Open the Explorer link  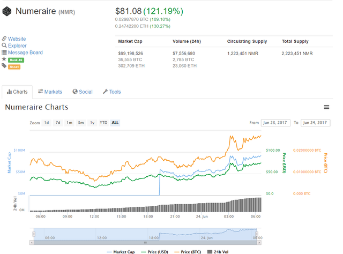point(17,46)
